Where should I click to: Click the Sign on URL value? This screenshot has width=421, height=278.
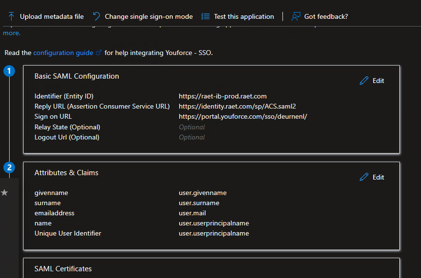243,117
